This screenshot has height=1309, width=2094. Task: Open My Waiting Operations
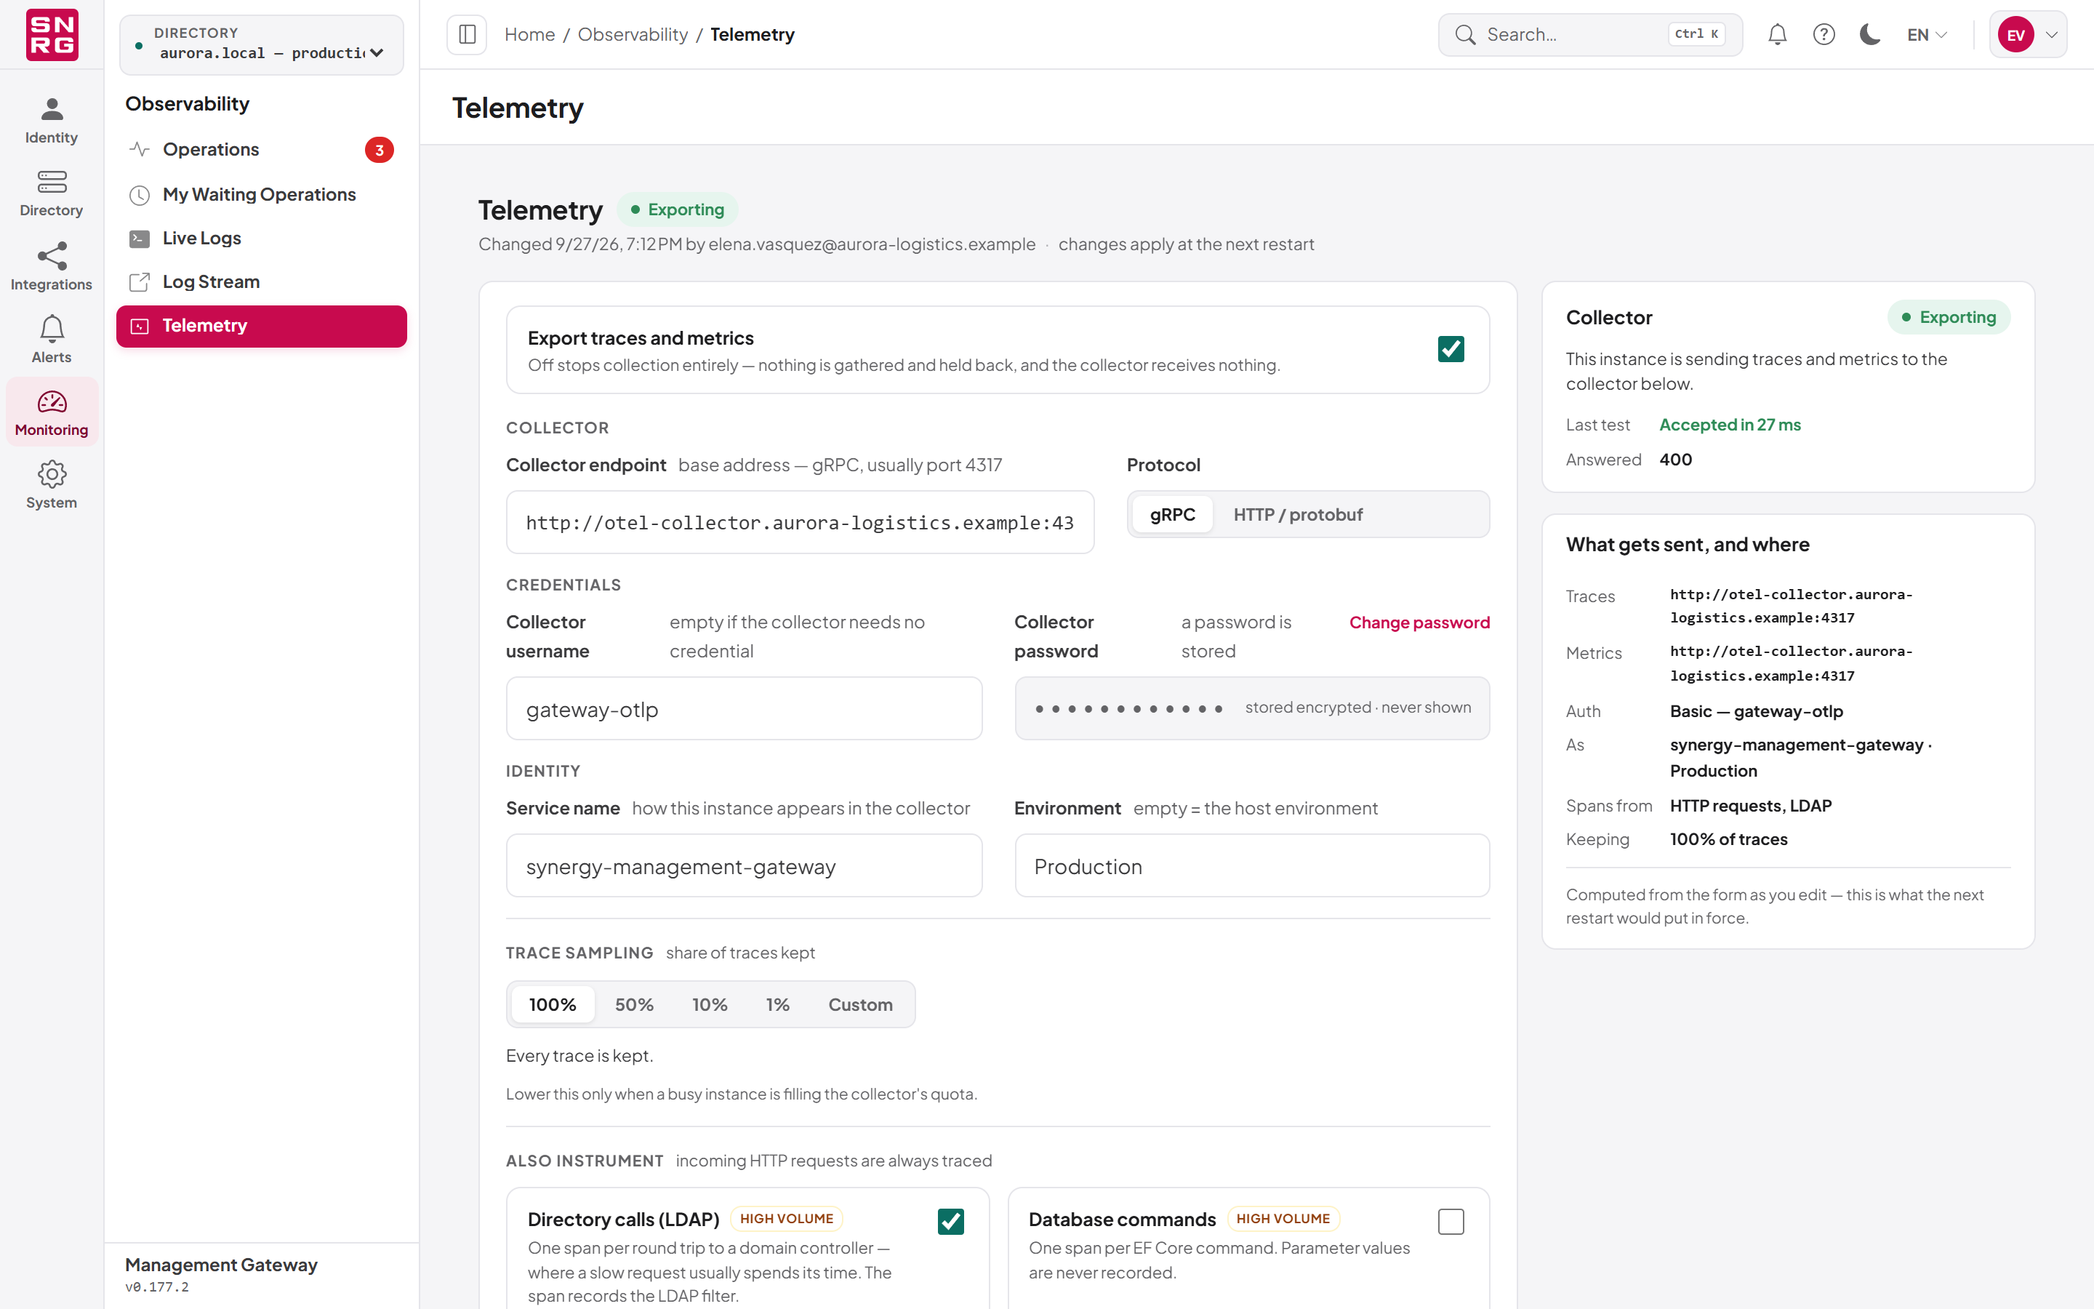tap(261, 195)
